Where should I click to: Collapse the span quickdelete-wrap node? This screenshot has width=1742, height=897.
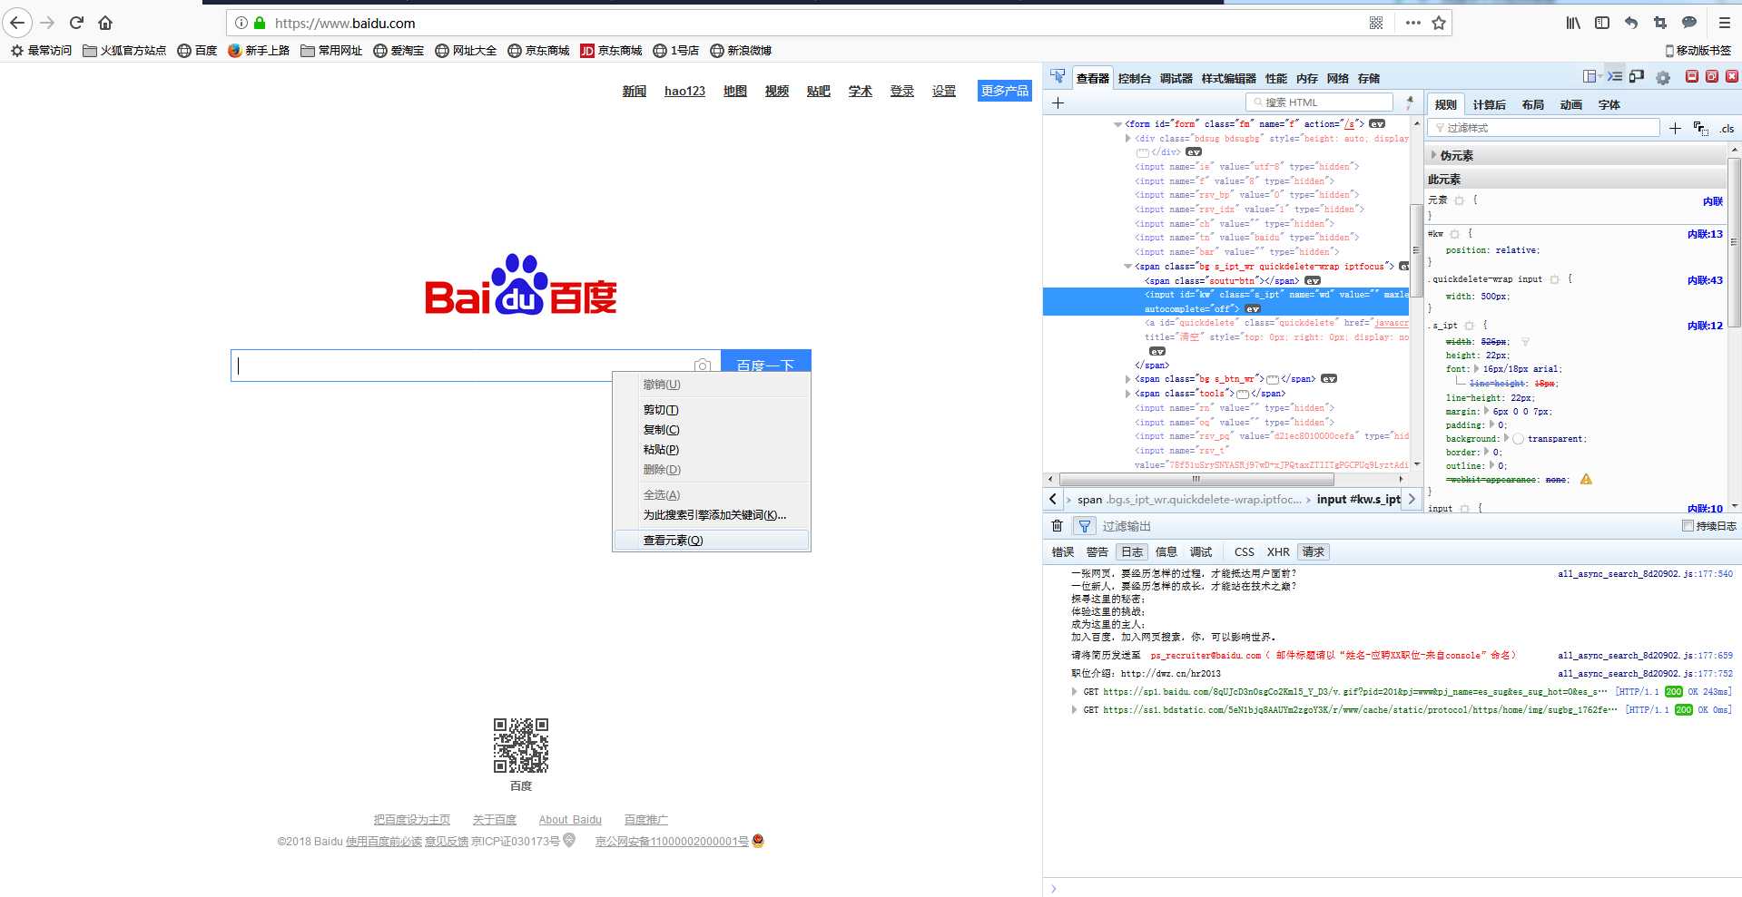[x=1128, y=267]
